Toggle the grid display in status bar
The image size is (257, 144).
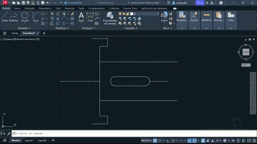[155, 140]
